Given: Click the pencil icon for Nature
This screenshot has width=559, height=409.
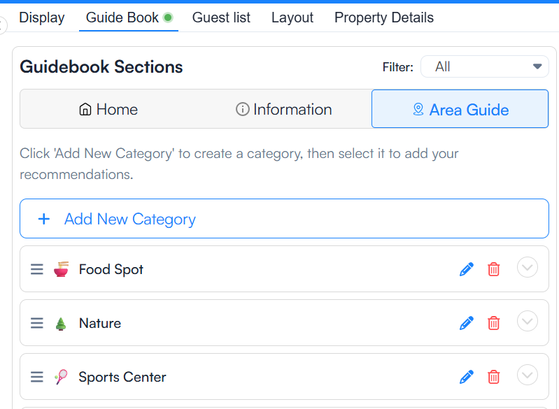Looking at the screenshot, I should (x=467, y=323).
